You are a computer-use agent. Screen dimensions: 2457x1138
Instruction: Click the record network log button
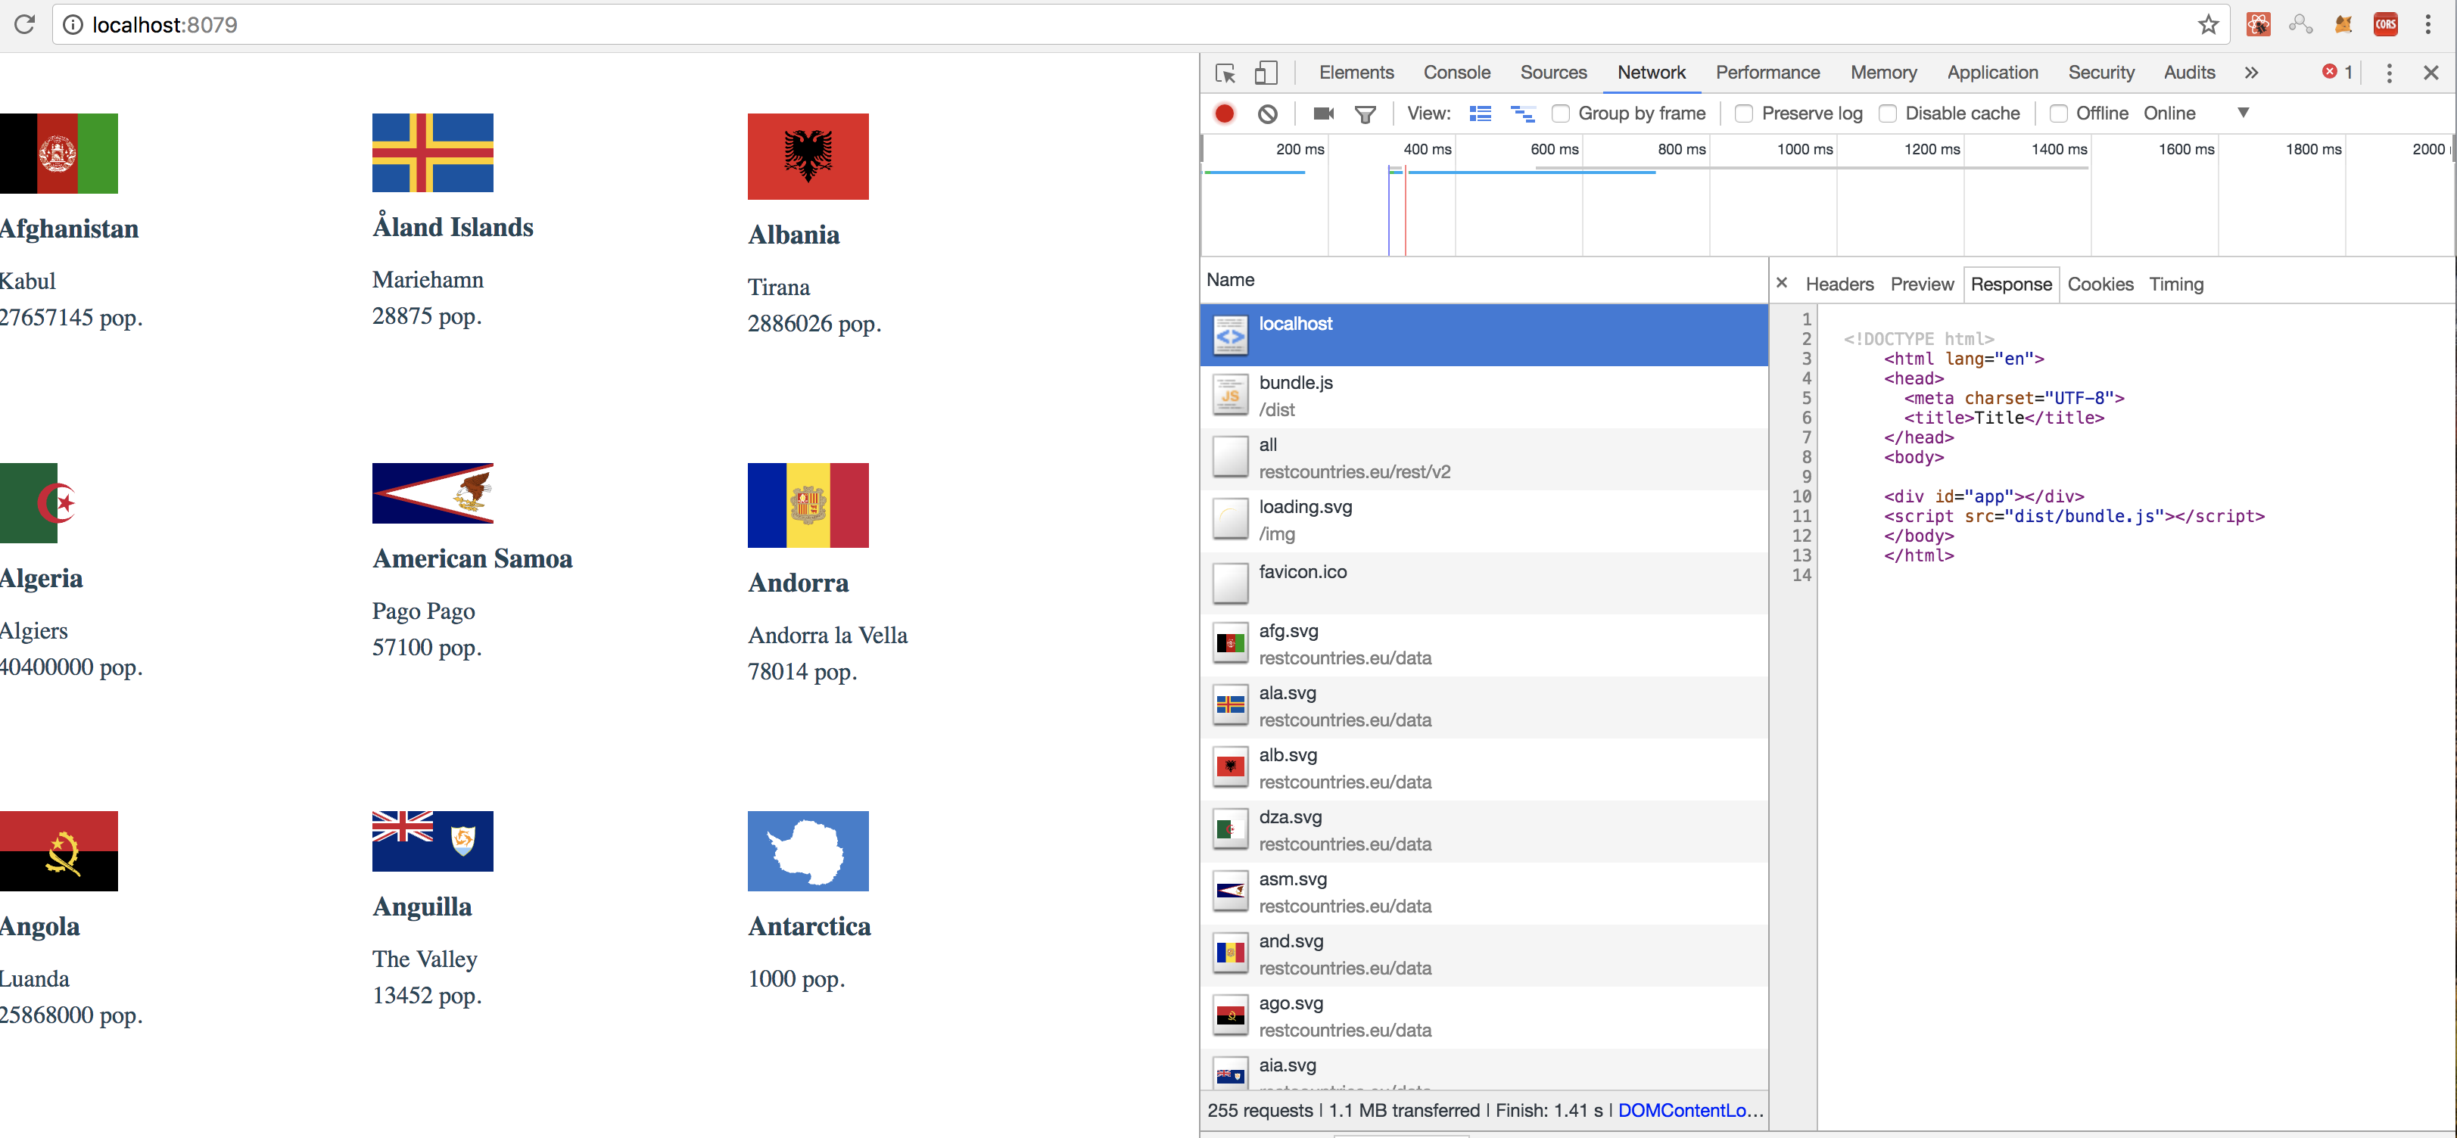point(1225,113)
